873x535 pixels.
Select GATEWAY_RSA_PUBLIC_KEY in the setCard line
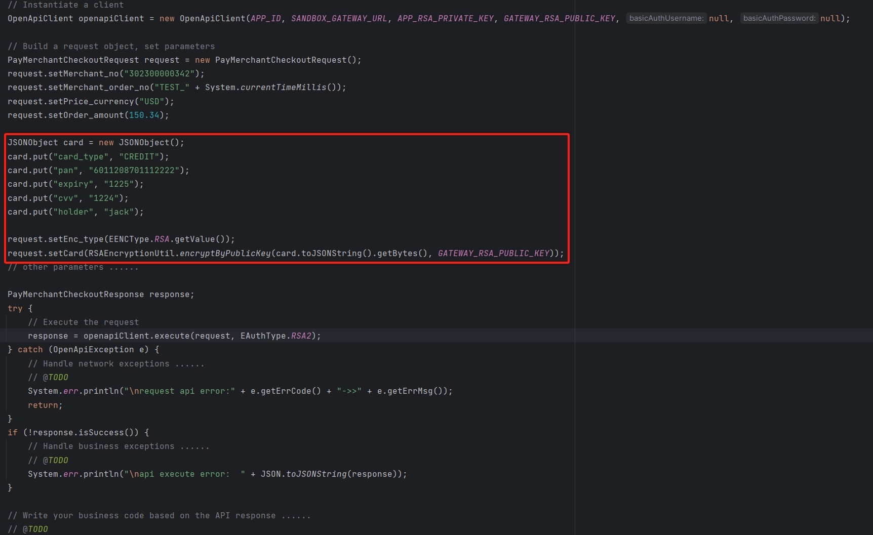494,253
